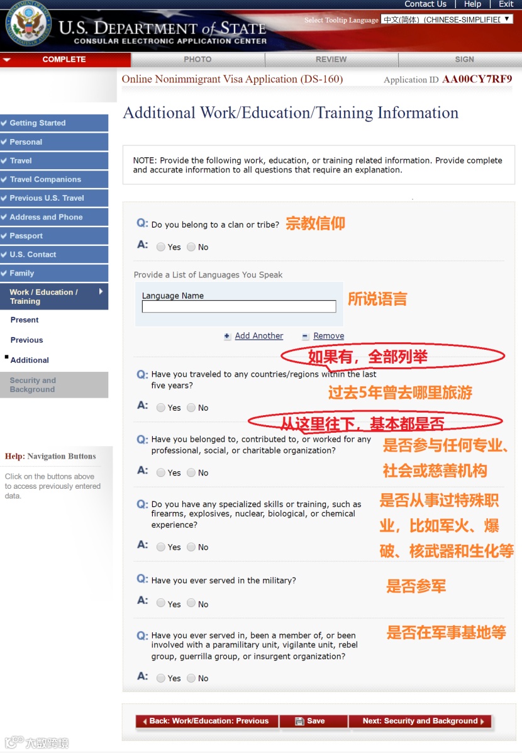Screen dimensions: 522x753
Task: Click the floppy disk Save icon
Action: click(x=299, y=721)
